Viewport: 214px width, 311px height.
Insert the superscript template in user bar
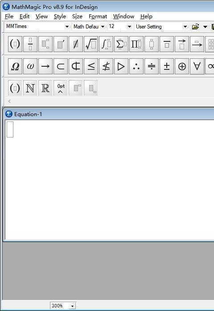(x=76, y=88)
